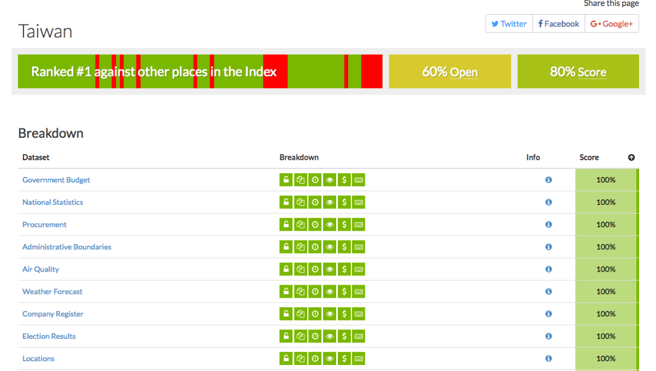
Task: Click the keyboard icon in Government Budget row
Action: (359, 180)
